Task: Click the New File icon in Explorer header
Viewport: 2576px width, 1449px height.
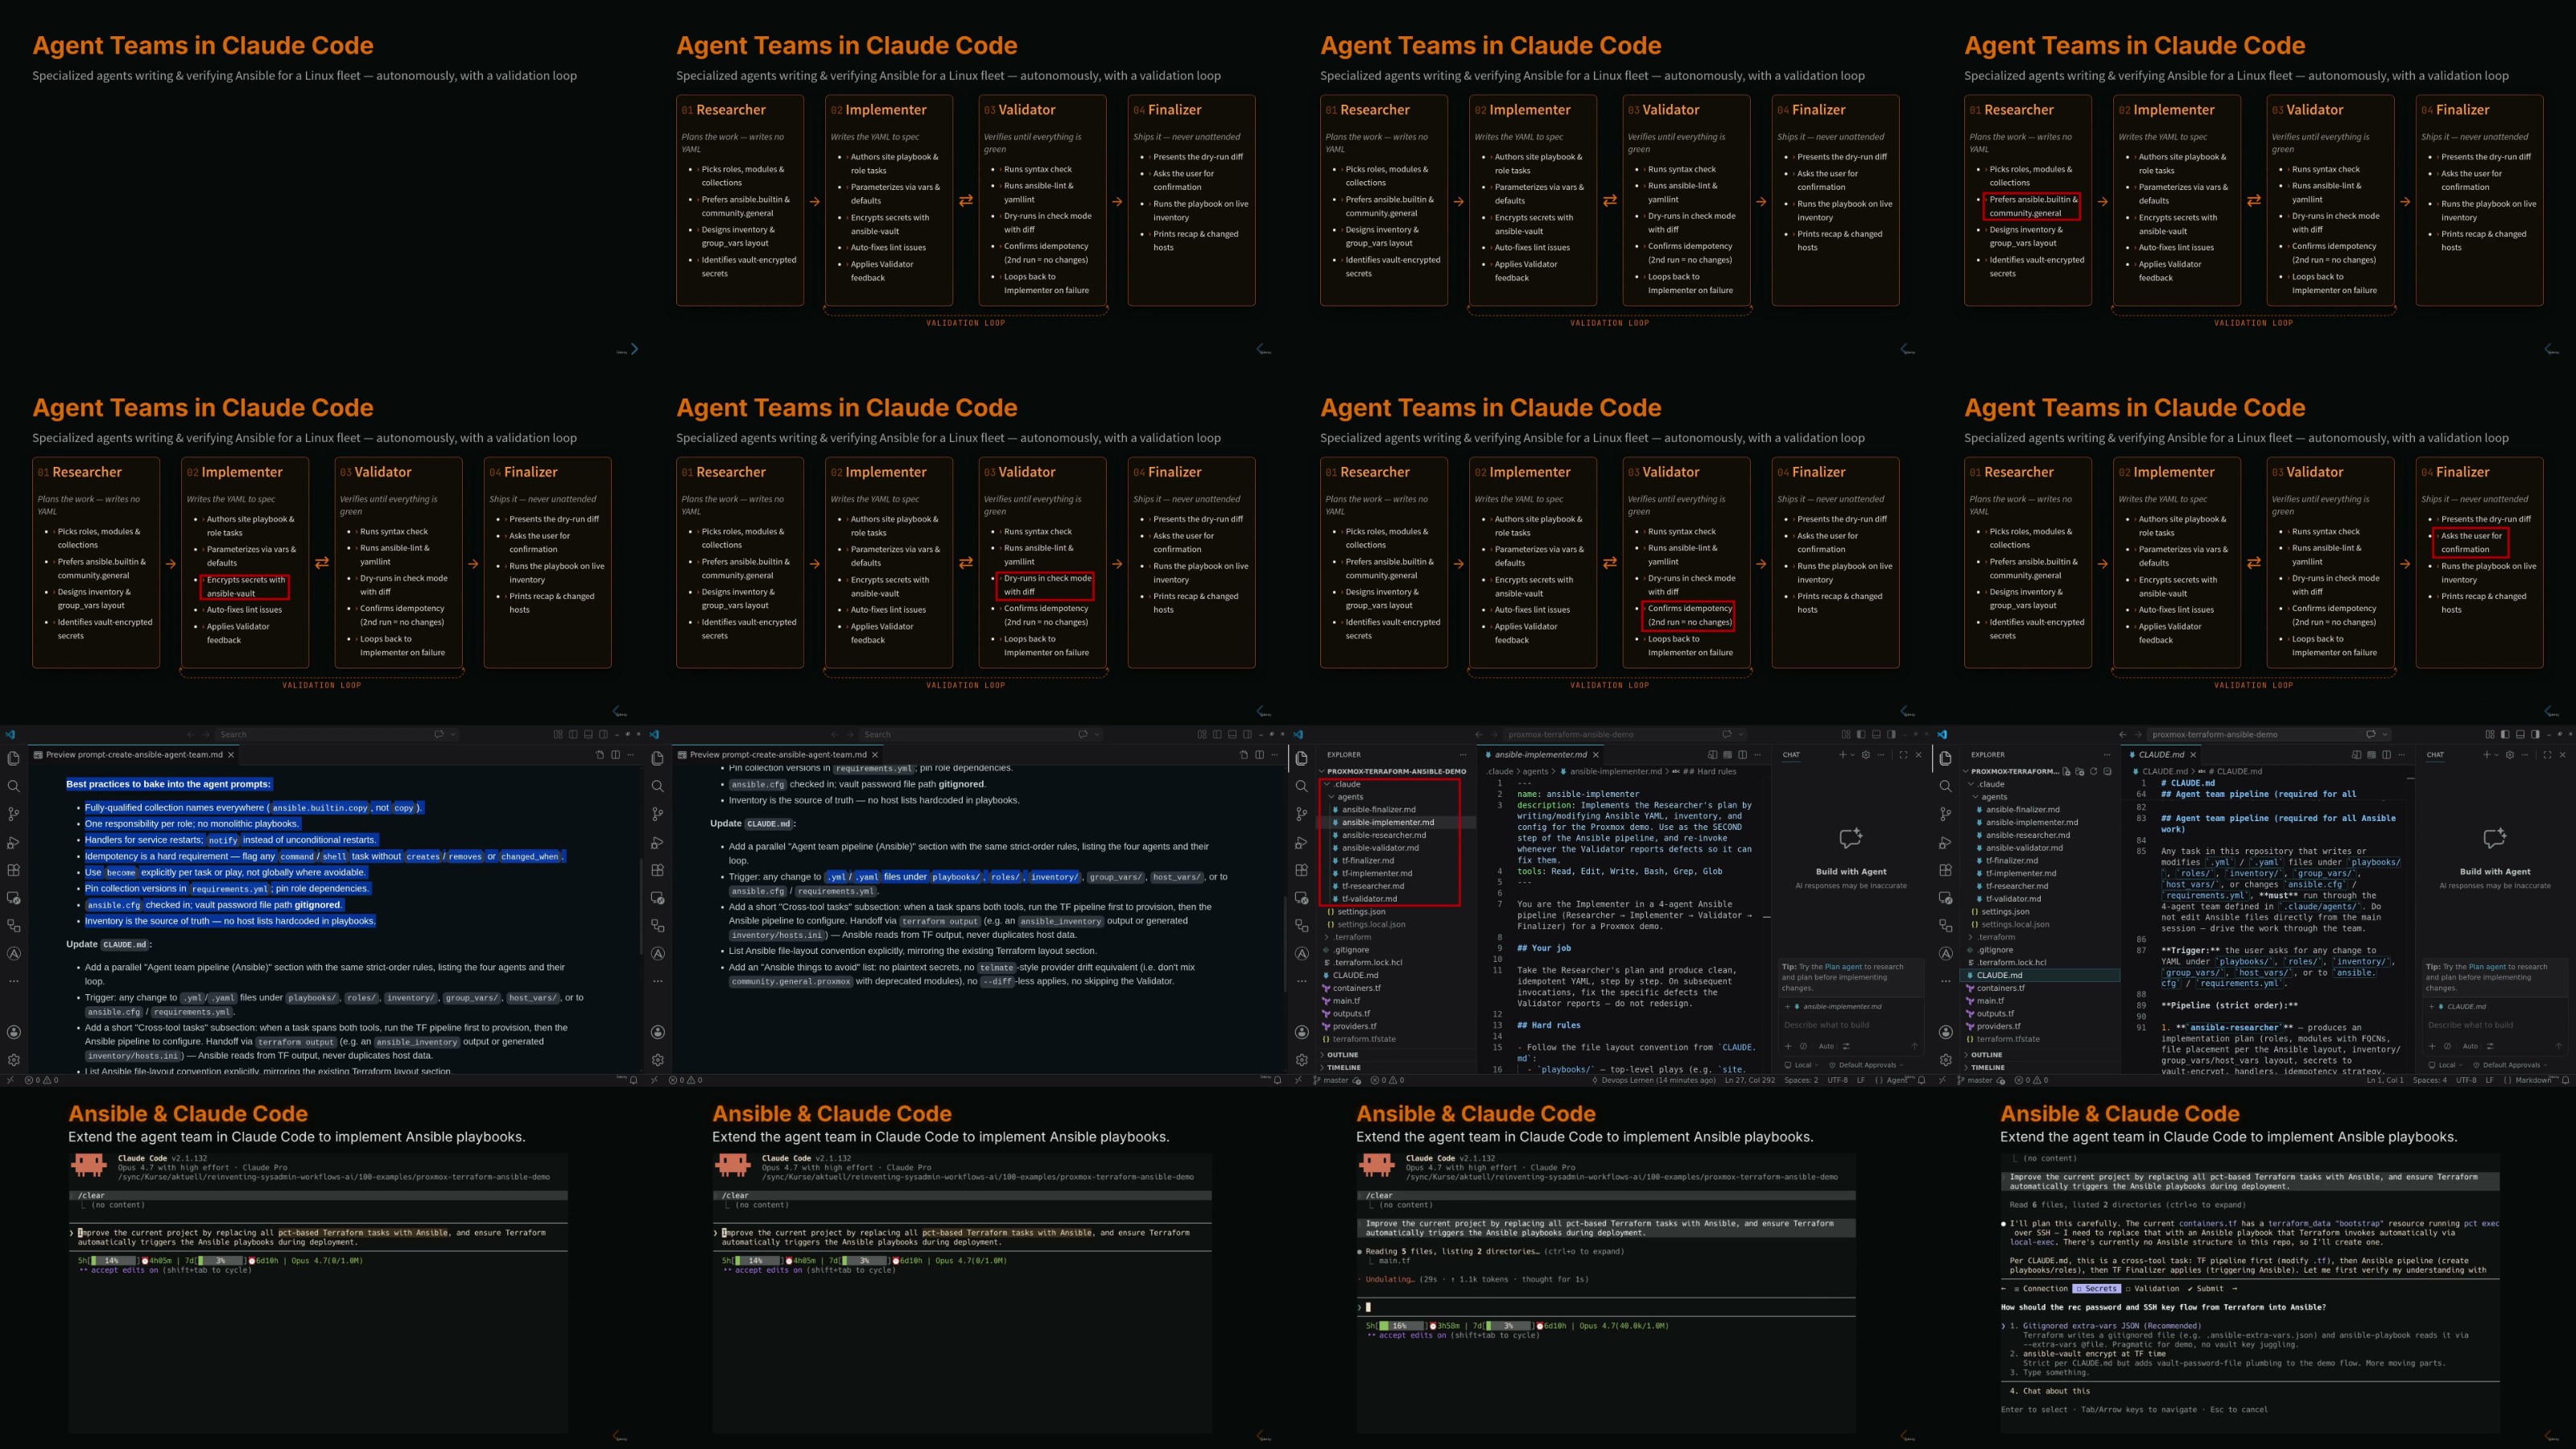Action: pyautogui.click(x=2067, y=771)
